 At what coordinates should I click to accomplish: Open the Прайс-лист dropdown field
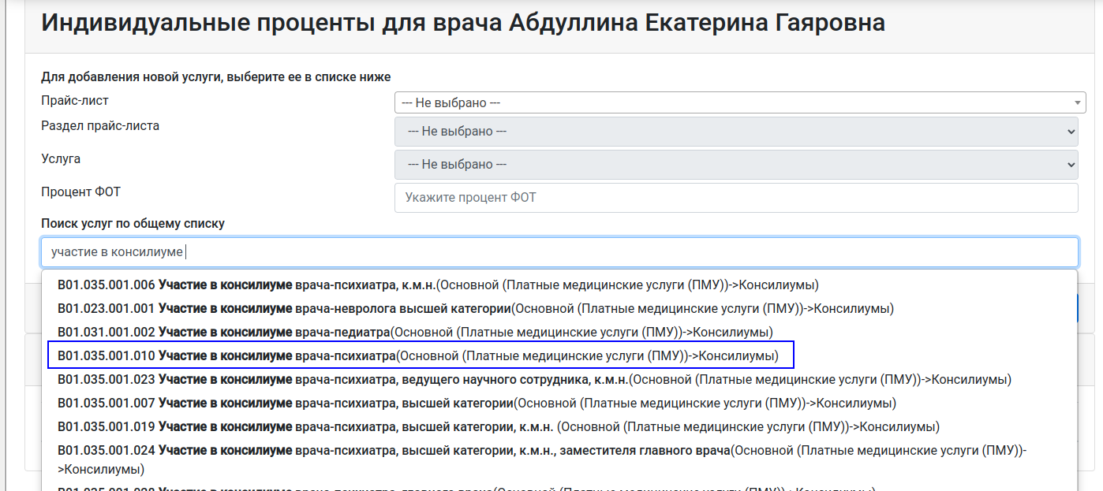coord(734,102)
